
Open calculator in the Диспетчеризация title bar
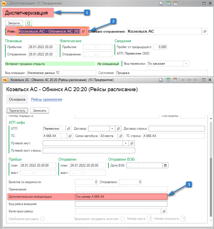(169, 4)
